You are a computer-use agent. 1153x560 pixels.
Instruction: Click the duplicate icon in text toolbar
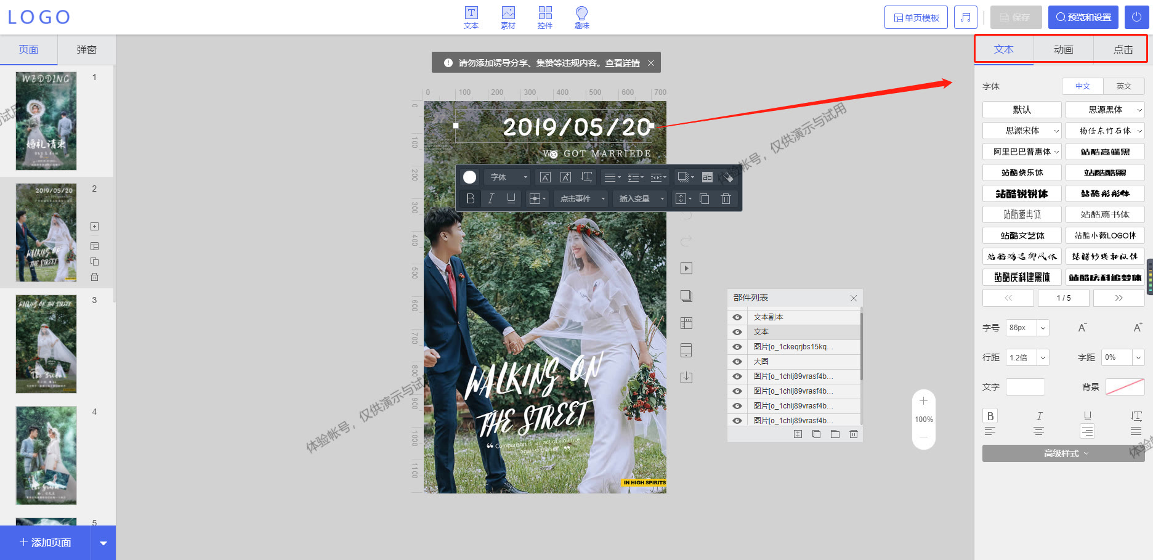coord(704,198)
